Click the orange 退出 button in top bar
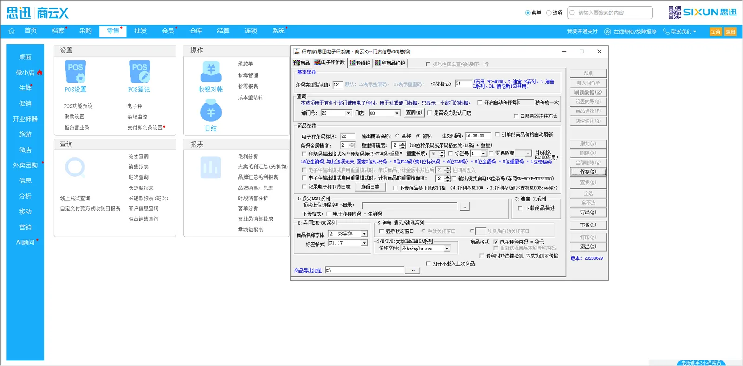 [x=730, y=32]
